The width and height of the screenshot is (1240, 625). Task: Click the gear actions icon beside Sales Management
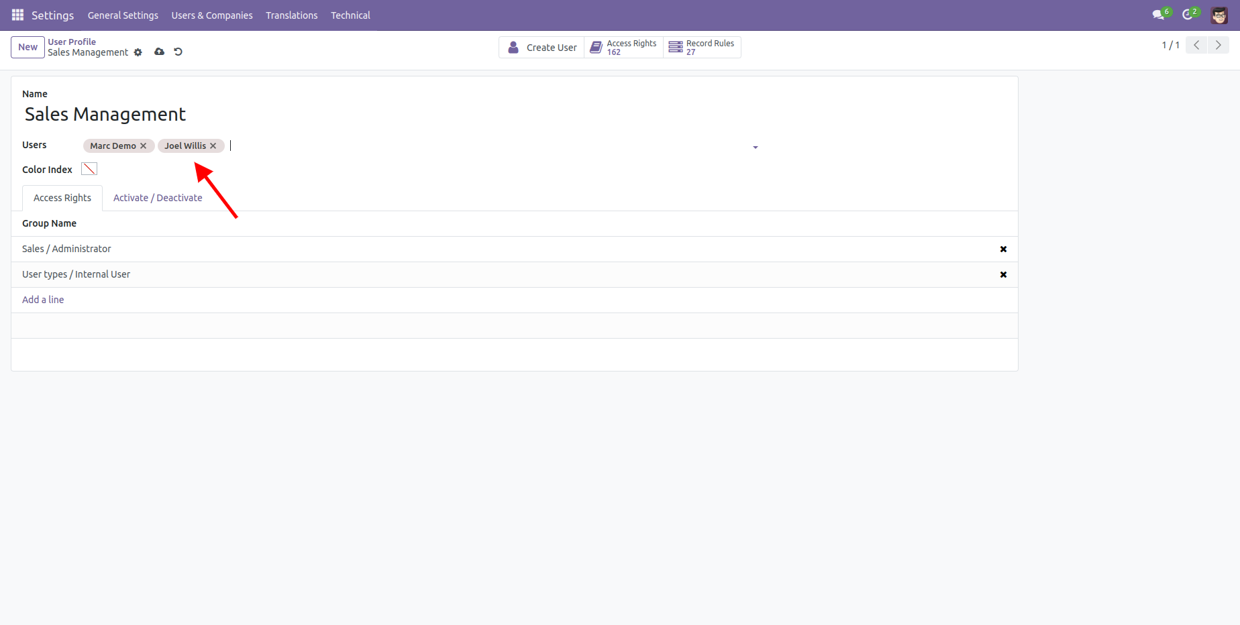[x=138, y=52]
